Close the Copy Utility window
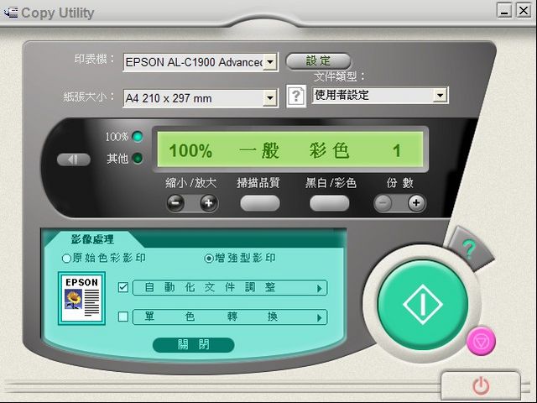Image resolution: width=537 pixels, height=403 pixels. pos(524,10)
